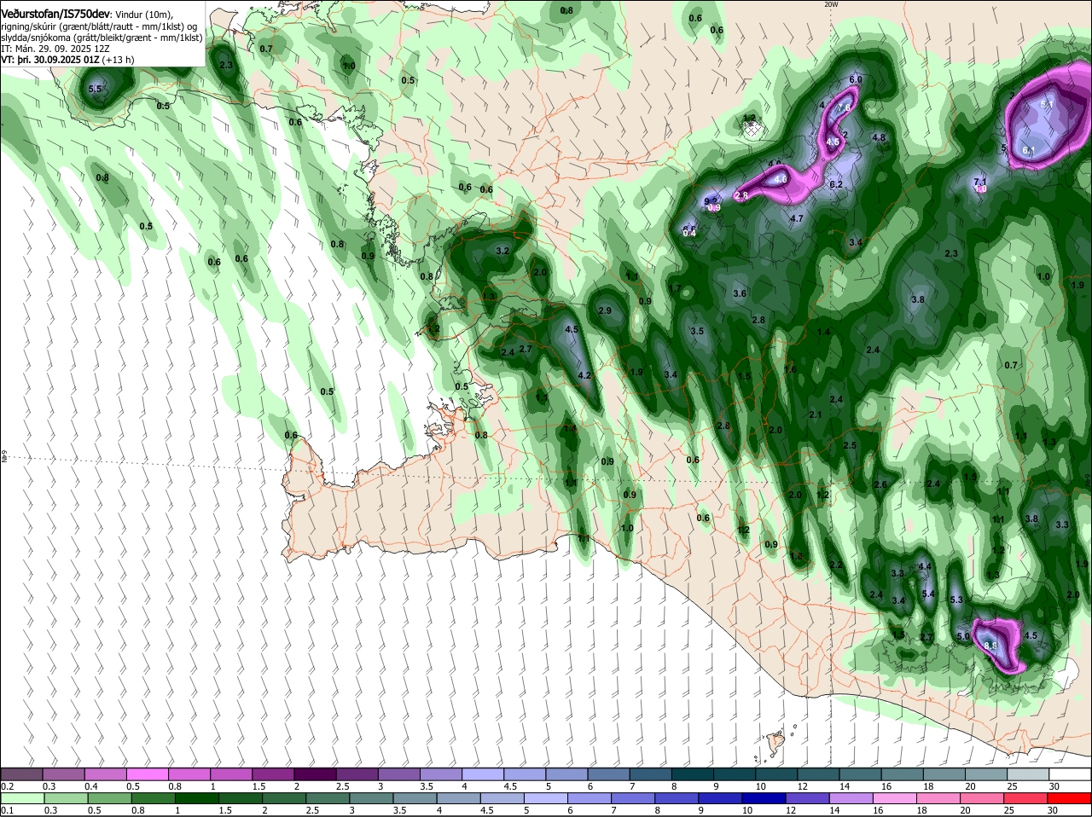Image resolution: width=1092 pixels, height=817 pixels.
Task: Click the '2.2' precipitation value on the map
Action: click(836, 565)
